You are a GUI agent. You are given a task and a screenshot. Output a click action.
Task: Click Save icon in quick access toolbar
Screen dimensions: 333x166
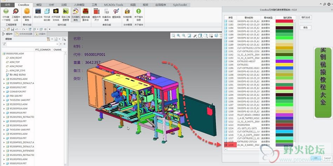pyautogui.click(x=13, y=29)
